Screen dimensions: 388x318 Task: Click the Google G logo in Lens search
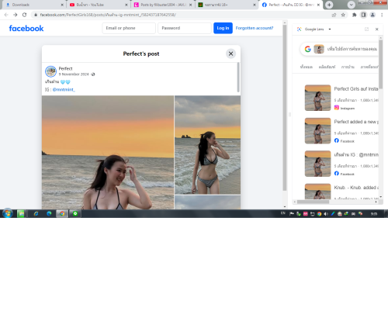[307, 49]
